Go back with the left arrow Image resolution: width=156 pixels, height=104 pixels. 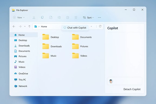coord(14,27)
